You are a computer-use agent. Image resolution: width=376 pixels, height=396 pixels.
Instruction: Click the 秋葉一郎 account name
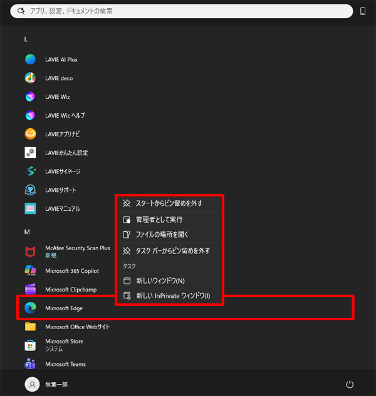click(56, 384)
